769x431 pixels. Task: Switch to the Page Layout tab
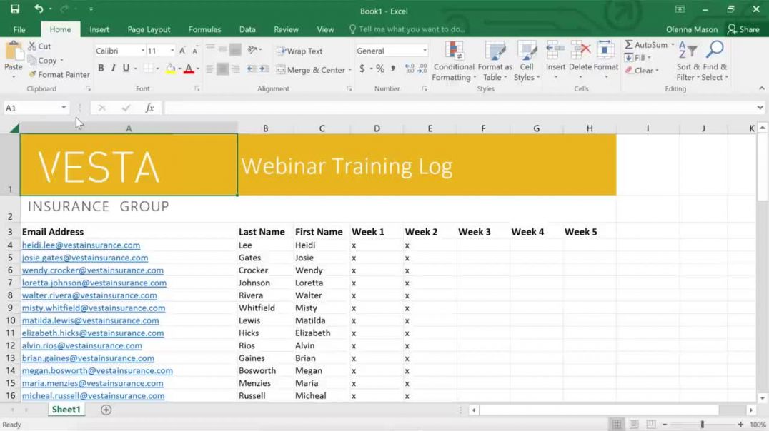[149, 29]
